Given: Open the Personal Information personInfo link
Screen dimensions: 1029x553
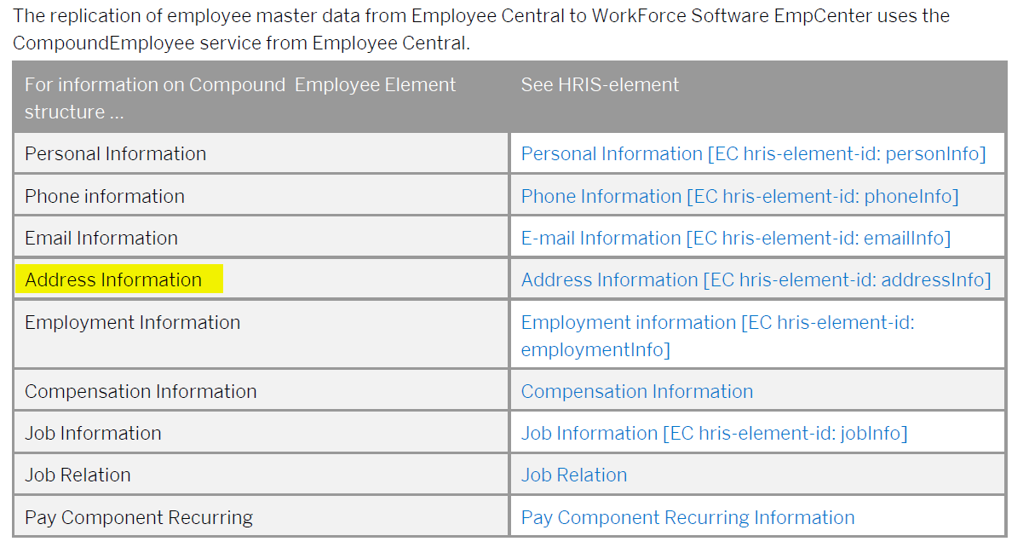Looking at the screenshot, I should pyautogui.click(x=753, y=153).
